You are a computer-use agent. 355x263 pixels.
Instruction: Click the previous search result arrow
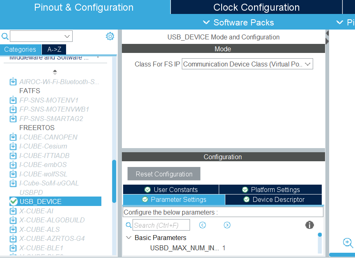tap(202, 225)
